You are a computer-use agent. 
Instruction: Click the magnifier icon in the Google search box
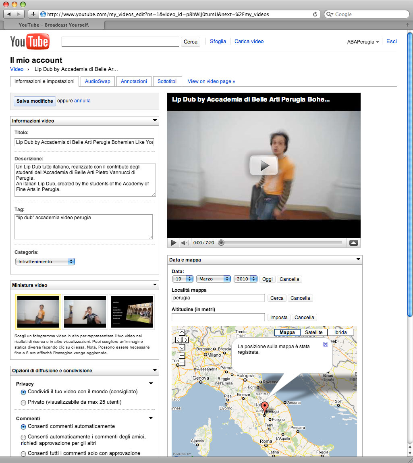(329, 14)
